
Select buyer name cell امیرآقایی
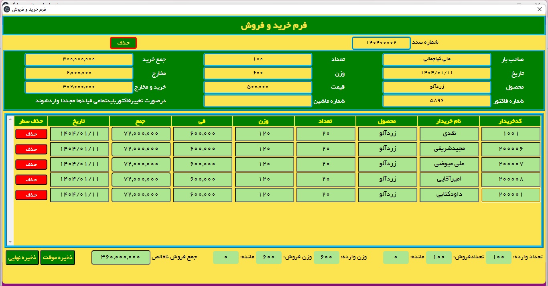(x=449, y=180)
